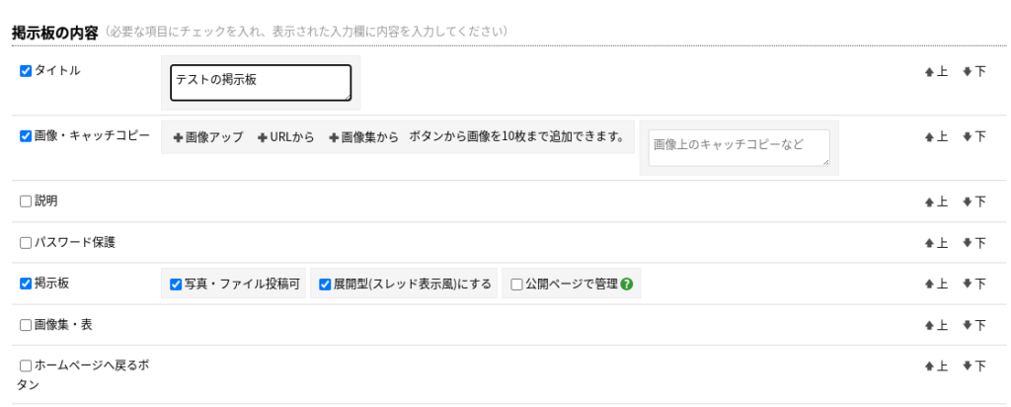Viewport: 1011px width, 407px height.
Task: Move the 説明 row up
Action: click(x=936, y=202)
